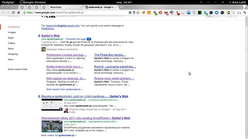Viewport: 248px width, 139px height.
Task: Open Rośnie nowy wielki globalny sitelink
Action: pyautogui.click(x=114, y=78)
